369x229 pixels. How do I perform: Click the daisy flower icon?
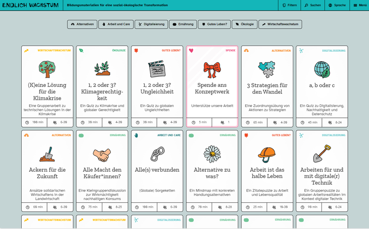pyautogui.click(x=212, y=154)
